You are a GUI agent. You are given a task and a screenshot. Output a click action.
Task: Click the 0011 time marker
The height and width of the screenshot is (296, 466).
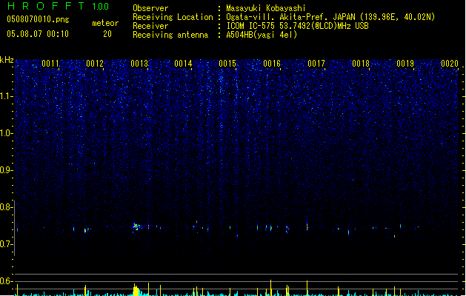pyautogui.click(x=50, y=63)
